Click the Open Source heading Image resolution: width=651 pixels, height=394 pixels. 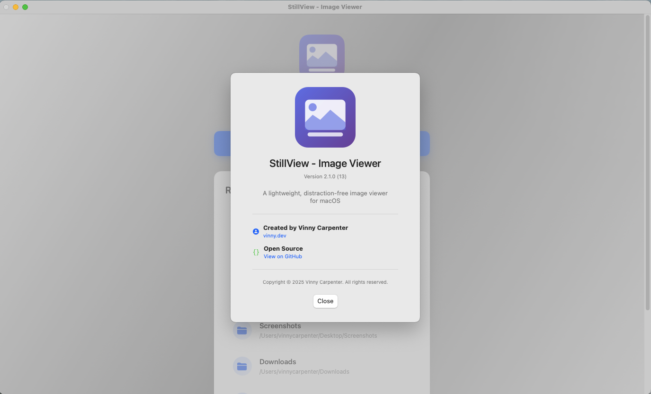click(x=283, y=248)
